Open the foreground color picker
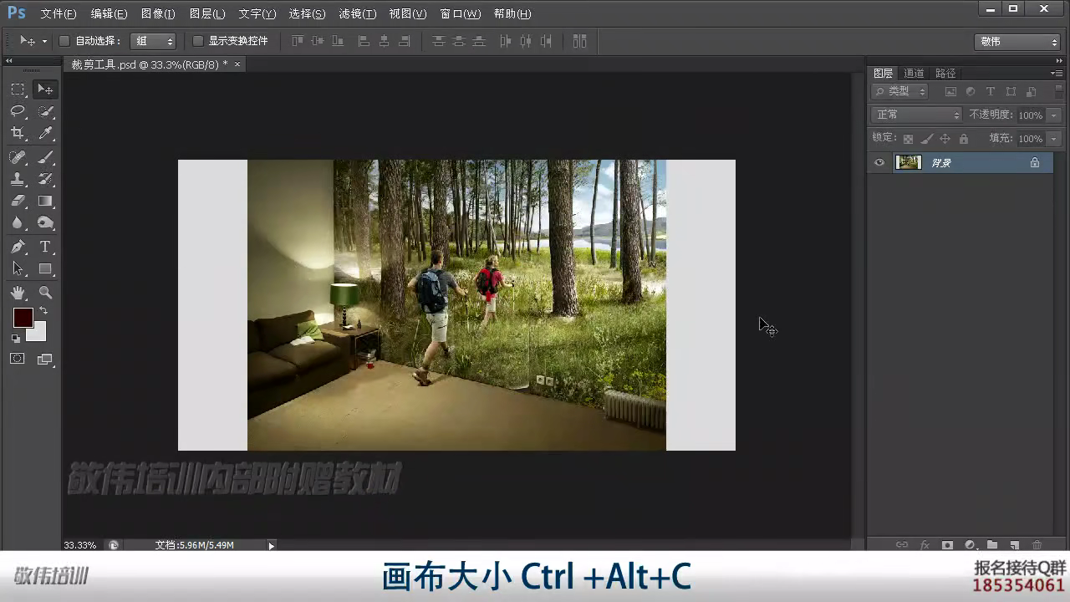The image size is (1070, 602). click(x=23, y=318)
